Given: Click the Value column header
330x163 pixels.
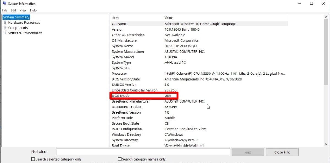Looking at the screenshot, I should (193, 18).
